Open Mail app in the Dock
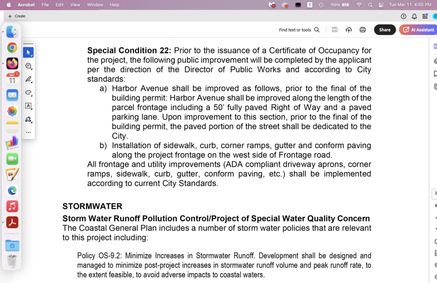 click(12, 95)
